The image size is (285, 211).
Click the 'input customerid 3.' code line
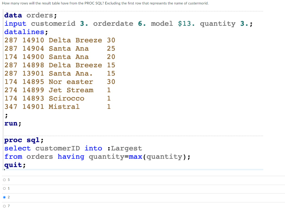point(128,24)
